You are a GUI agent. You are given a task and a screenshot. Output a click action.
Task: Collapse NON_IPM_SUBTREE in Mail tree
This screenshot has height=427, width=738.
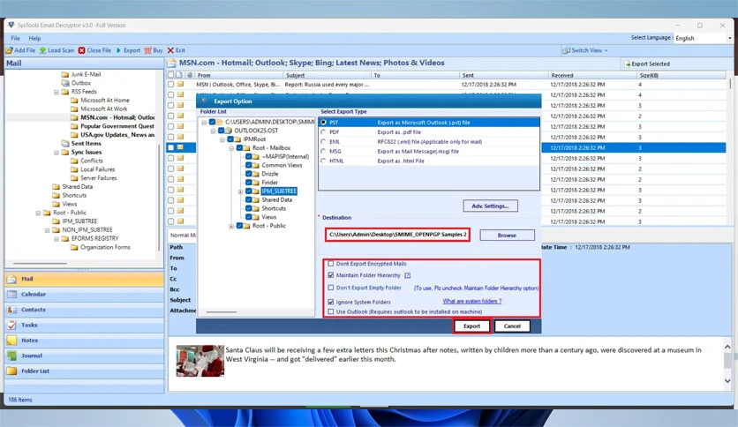pyautogui.click(x=47, y=230)
